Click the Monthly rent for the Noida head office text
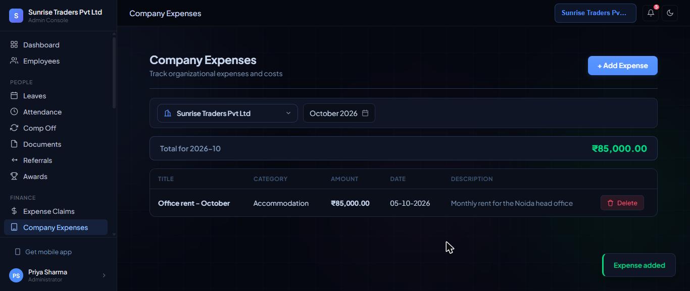The width and height of the screenshot is (690, 291). coord(512,203)
